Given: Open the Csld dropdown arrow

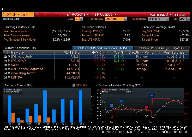Looking at the screenshot, I should (81, 19).
